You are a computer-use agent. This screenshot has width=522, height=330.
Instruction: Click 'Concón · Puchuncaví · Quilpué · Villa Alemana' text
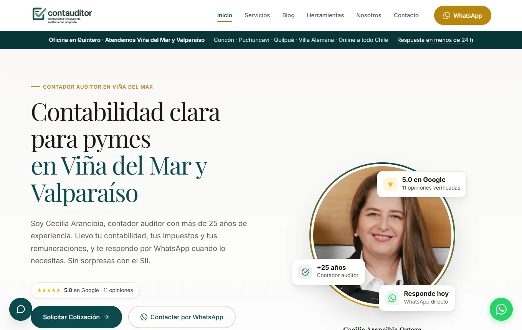pos(274,40)
